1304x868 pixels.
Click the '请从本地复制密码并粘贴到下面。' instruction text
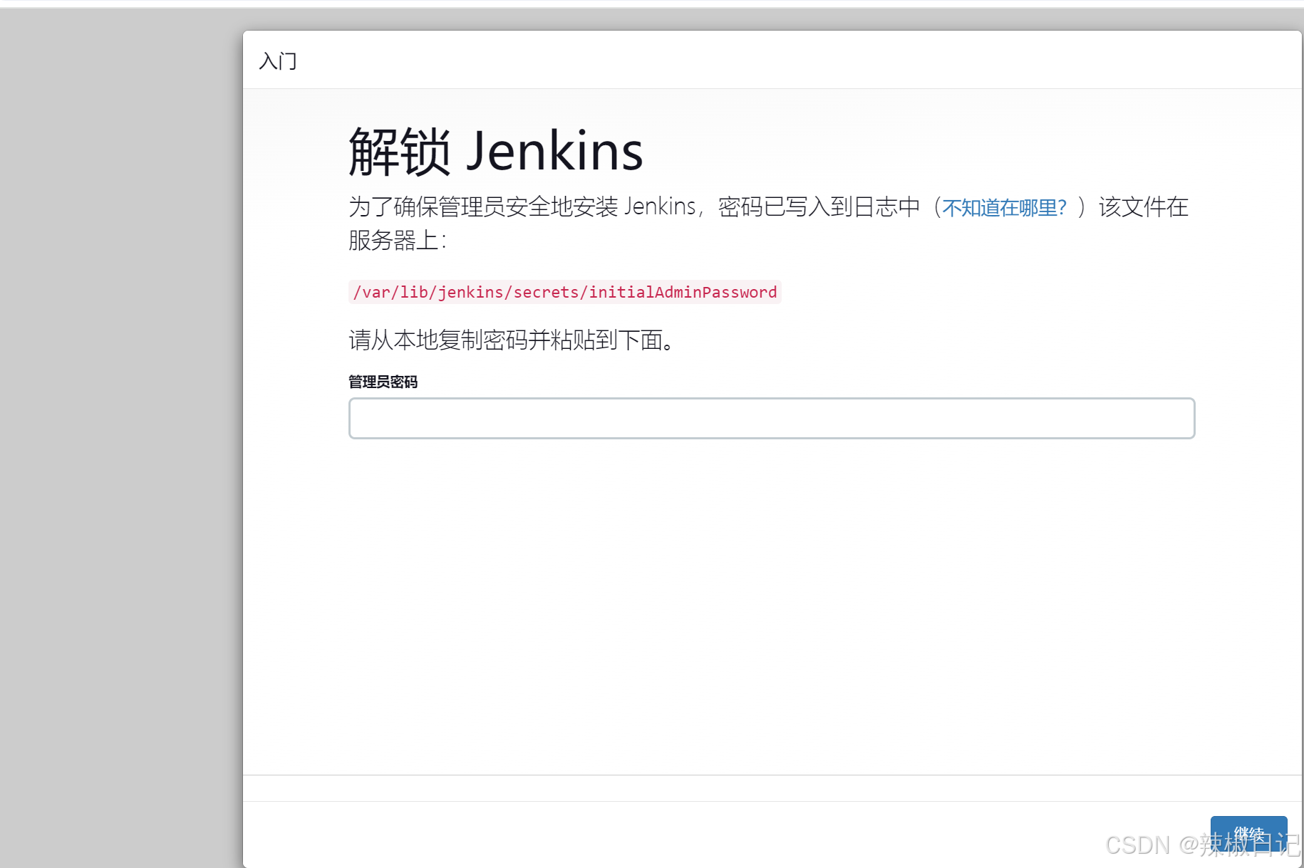coord(512,340)
